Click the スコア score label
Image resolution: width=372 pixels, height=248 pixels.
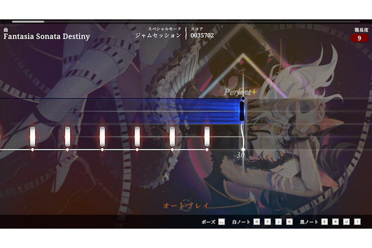(x=197, y=29)
